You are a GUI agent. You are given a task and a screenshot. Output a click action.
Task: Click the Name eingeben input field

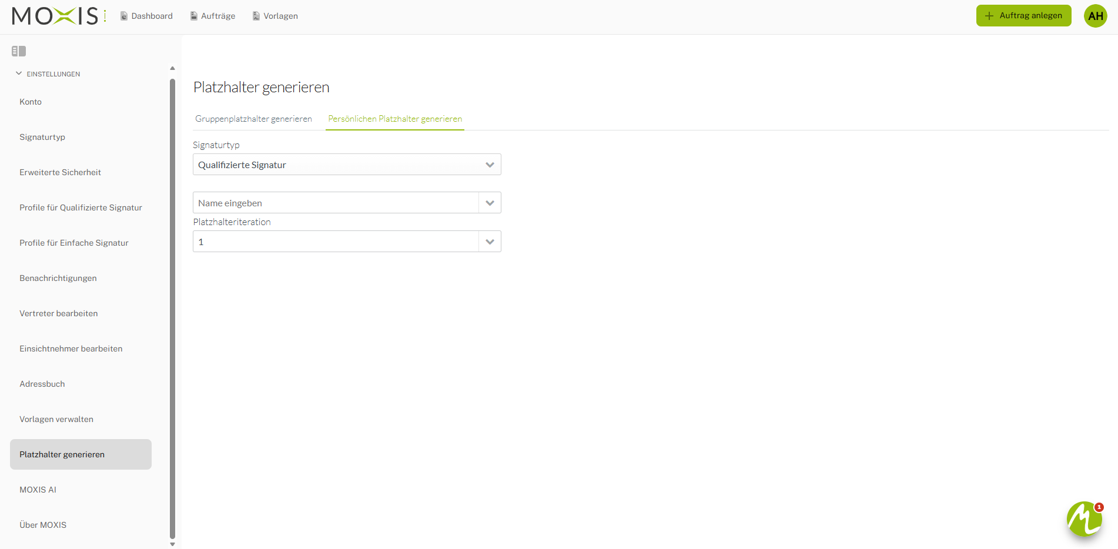click(x=336, y=203)
